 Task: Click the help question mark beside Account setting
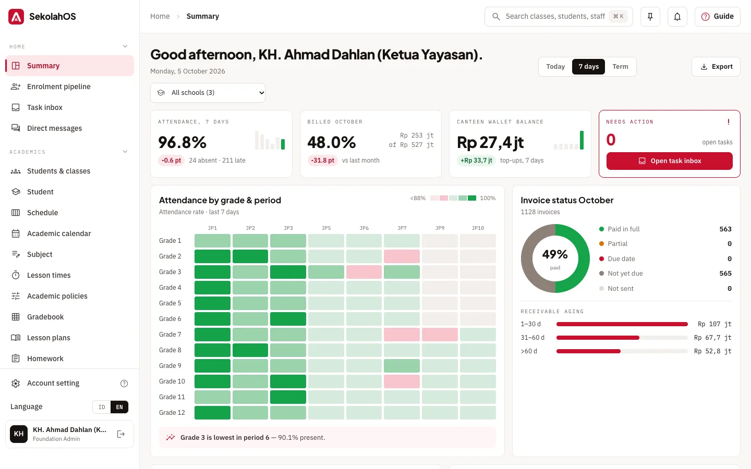click(124, 384)
